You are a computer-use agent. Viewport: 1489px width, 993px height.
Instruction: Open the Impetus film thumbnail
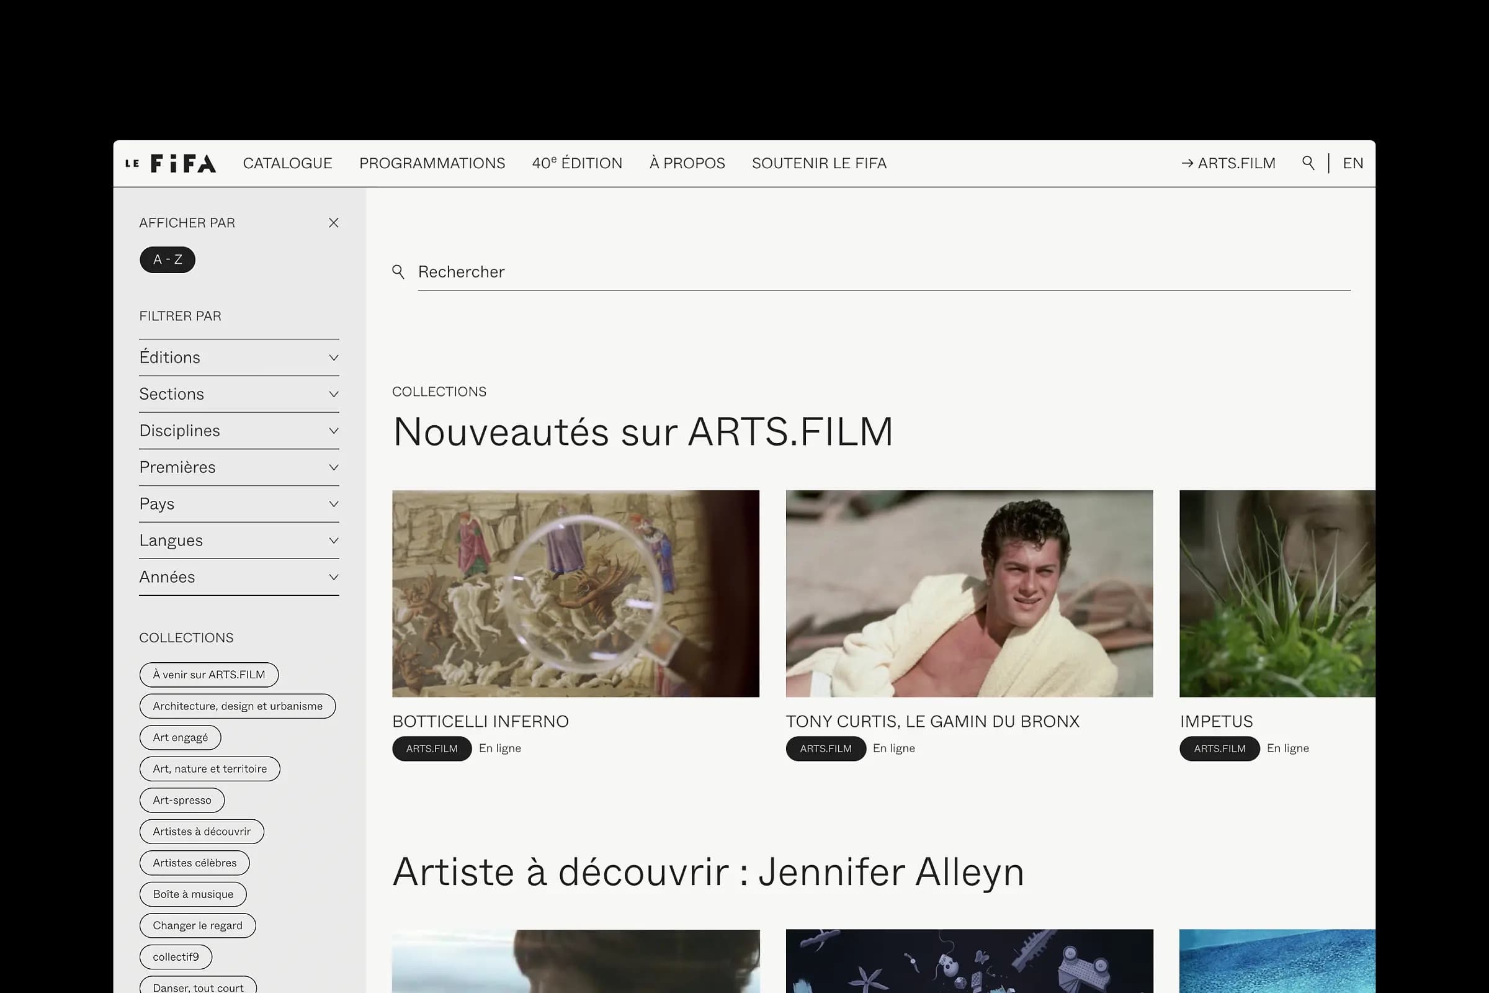click(1277, 593)
